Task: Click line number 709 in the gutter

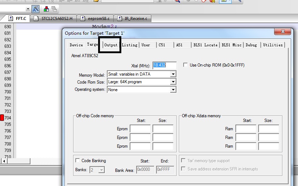Action: tap(8, 150)
